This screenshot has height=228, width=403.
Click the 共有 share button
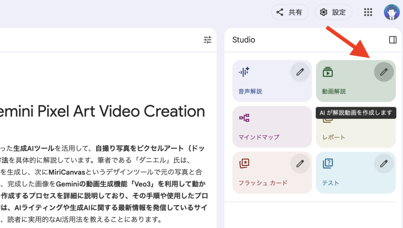point(290,12)
